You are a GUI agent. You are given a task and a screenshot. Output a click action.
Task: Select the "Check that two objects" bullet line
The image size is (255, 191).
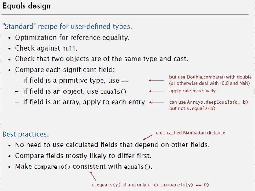[102, 59]
